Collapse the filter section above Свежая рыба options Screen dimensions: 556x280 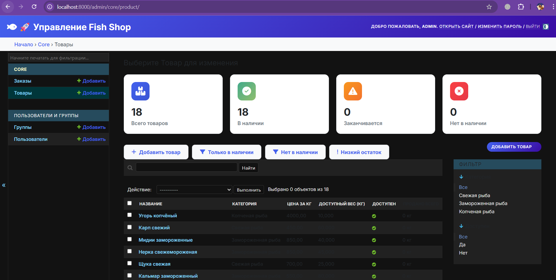[x=461, y=177]
